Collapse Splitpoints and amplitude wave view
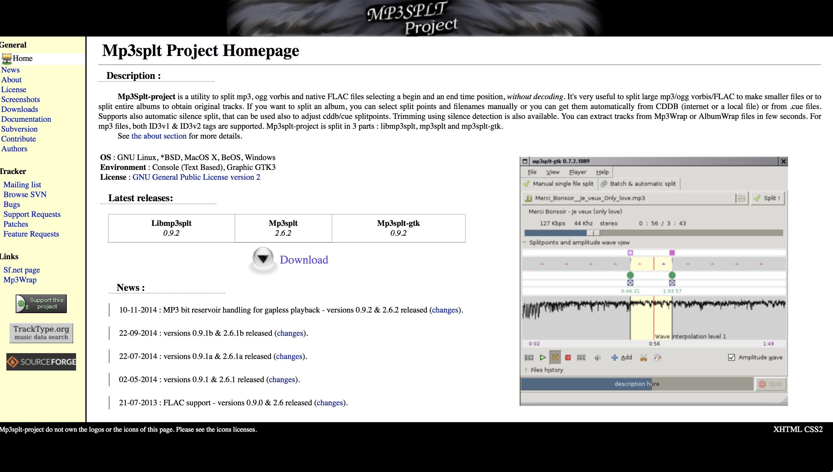Image resolution: width=833 pixels, height=472 pixels. pos(524,242)
